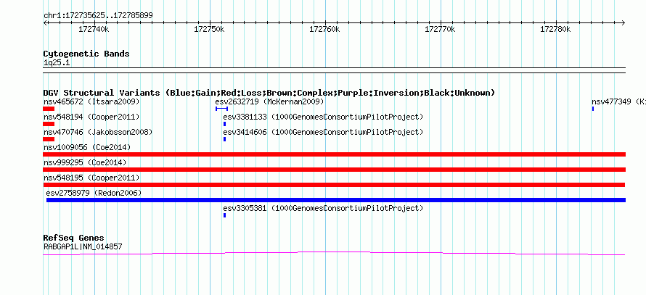Click the Cytogenetic Bands track title
This screenshot has width=646, height=295.
click(86, 54)
